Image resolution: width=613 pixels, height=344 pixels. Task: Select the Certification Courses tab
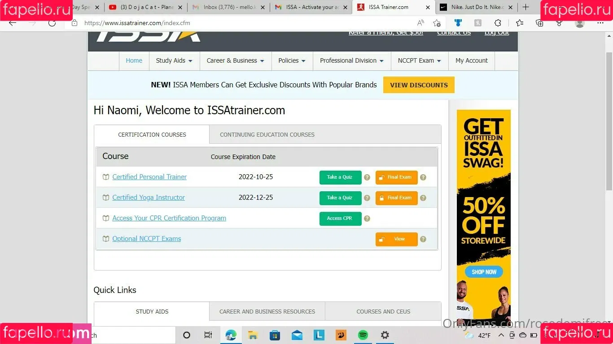click(152, 134)
